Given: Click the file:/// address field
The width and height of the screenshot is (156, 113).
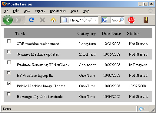Looking at the screenshot, I should pyautogui.click(x=75, y=20).
